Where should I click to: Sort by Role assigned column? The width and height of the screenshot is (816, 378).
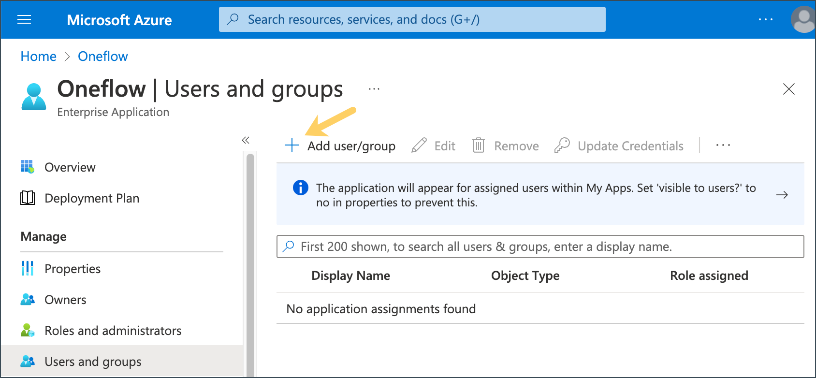[709, 276]
